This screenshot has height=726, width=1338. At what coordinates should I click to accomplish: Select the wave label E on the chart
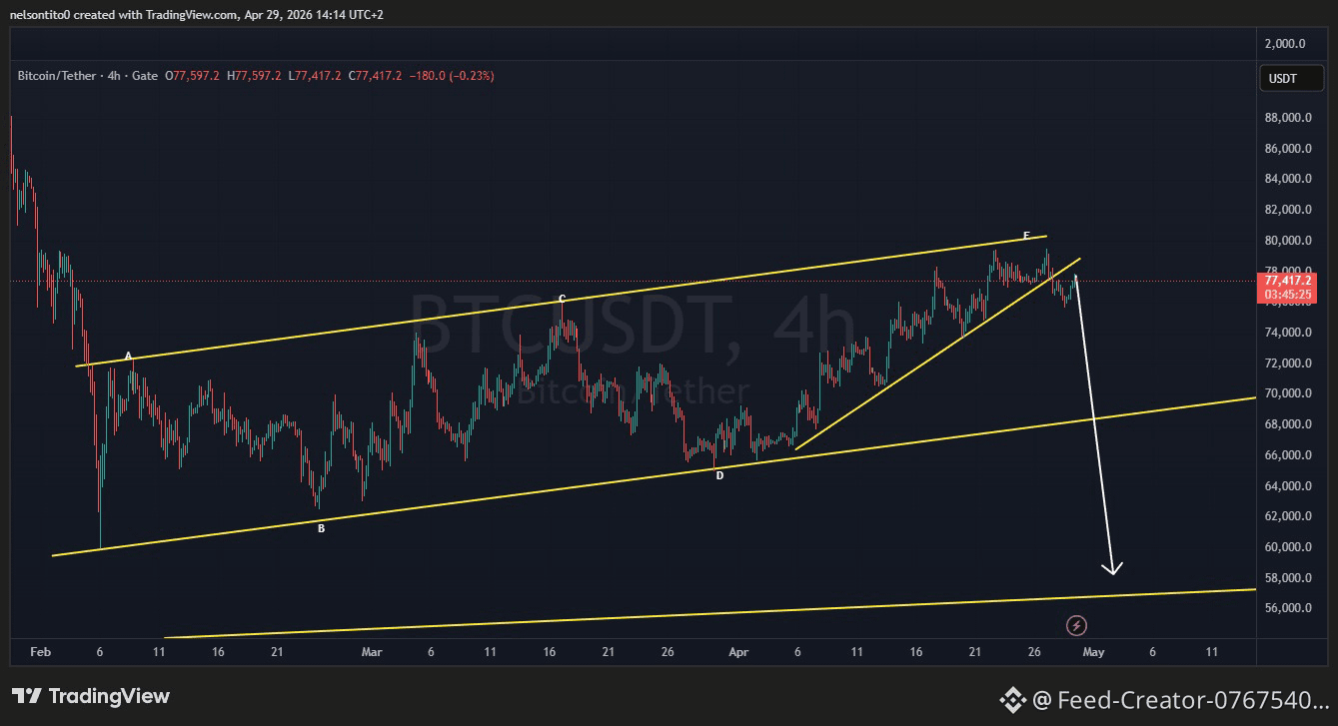coord(1026,236)
